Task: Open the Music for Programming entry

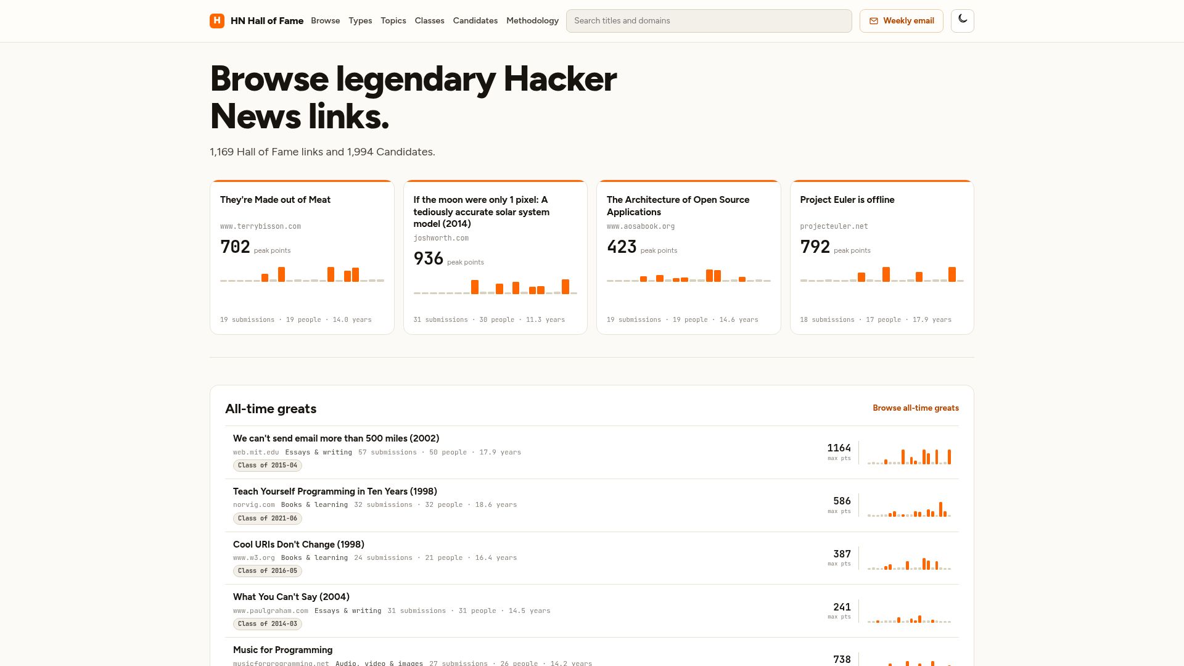Action: (x=282, y=650)
